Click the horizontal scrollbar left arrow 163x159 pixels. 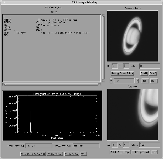(4, 84)
